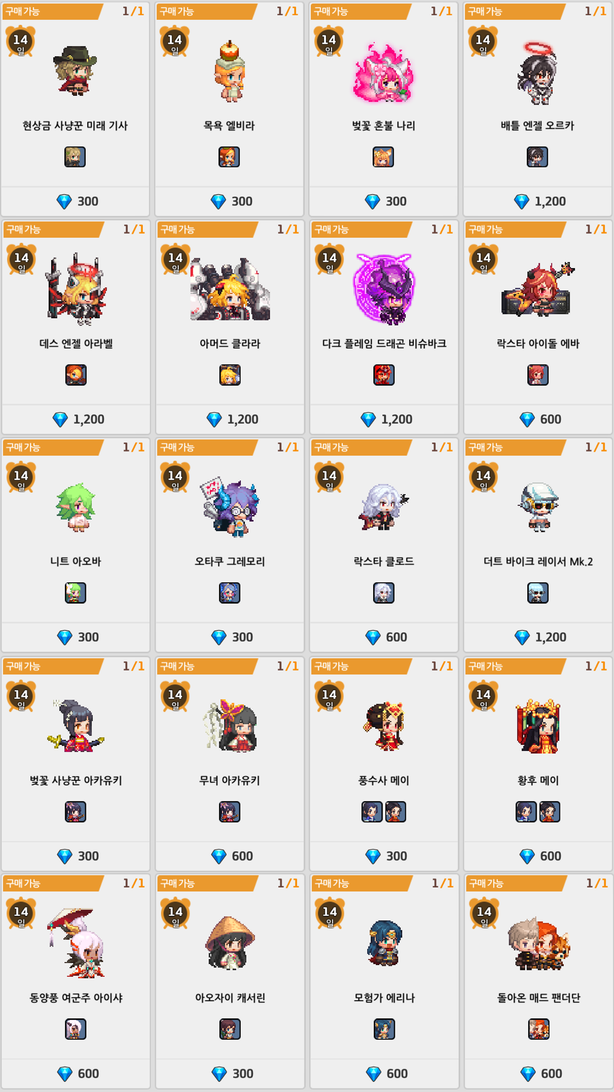Click the first hero icon under 황후 메이
The height and width of the screenshot is (1092, 614).
tap(526, 812)
